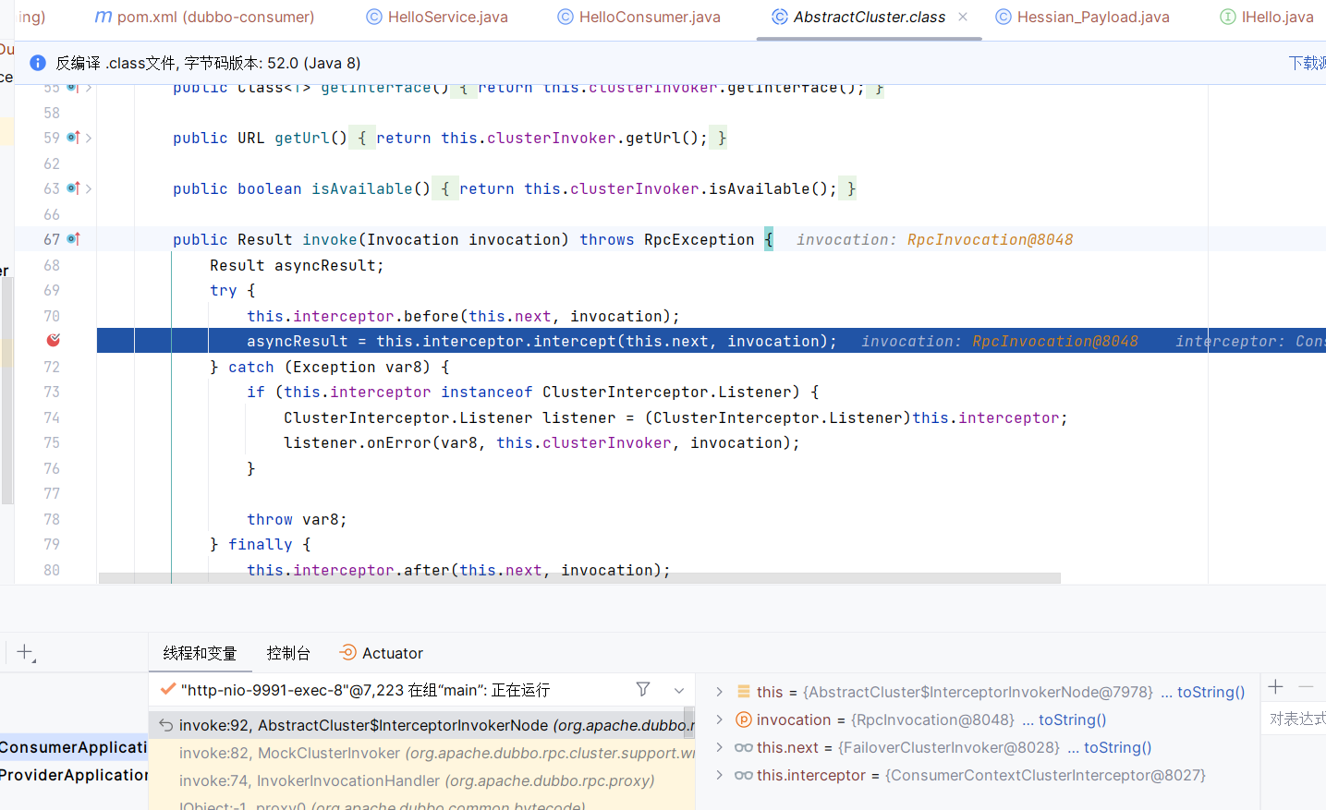Click the restore frame icon on invoke:92
1326x810 pixels.
coord(166,725)
